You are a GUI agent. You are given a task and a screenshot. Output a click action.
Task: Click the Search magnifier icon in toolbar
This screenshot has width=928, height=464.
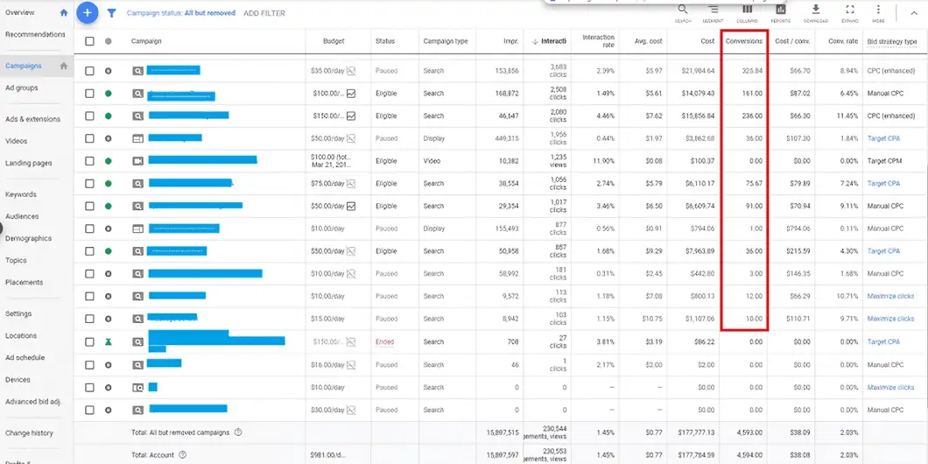682,11
